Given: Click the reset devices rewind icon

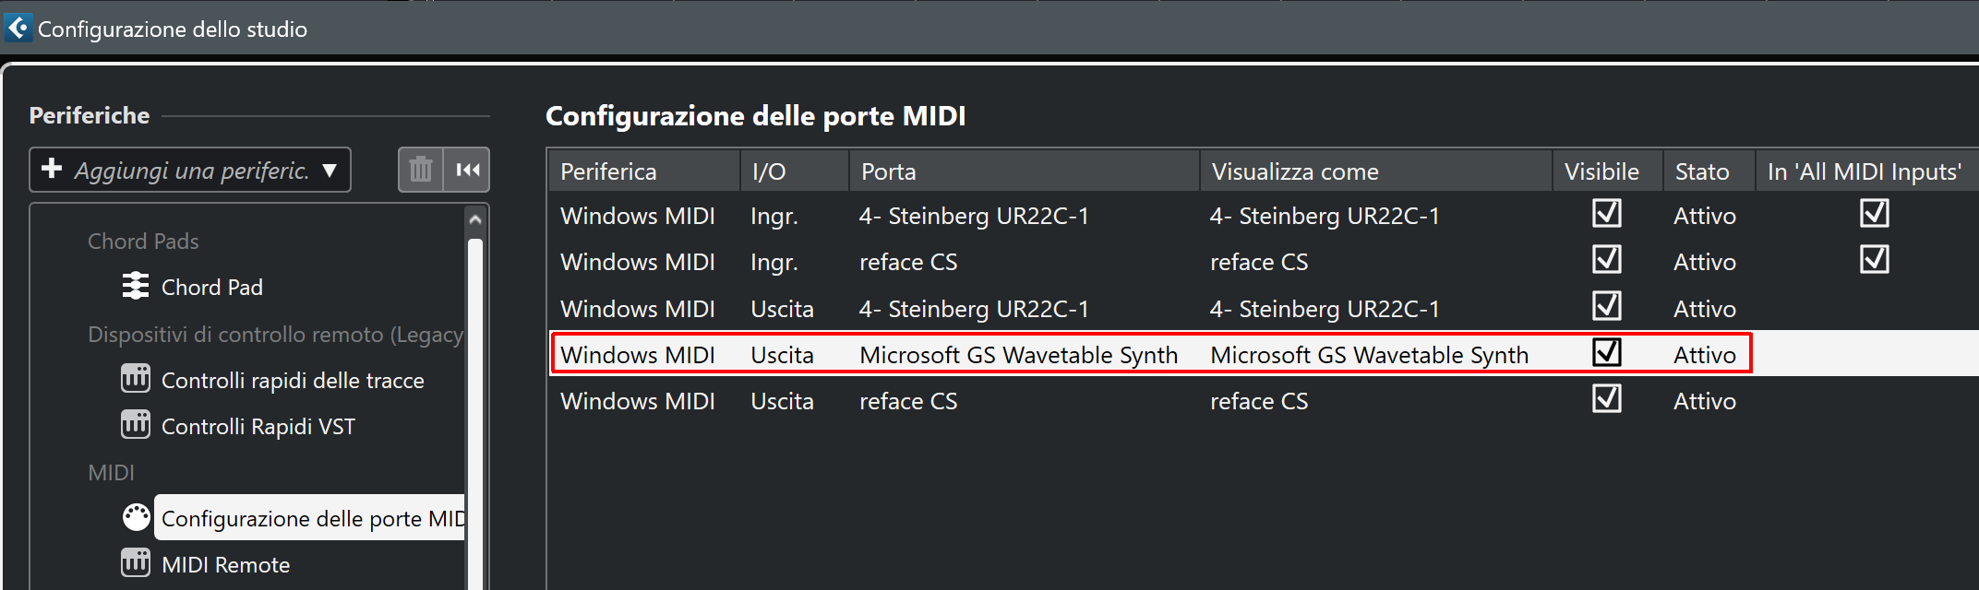Looking at the screenshot, I should coord(467,170).
